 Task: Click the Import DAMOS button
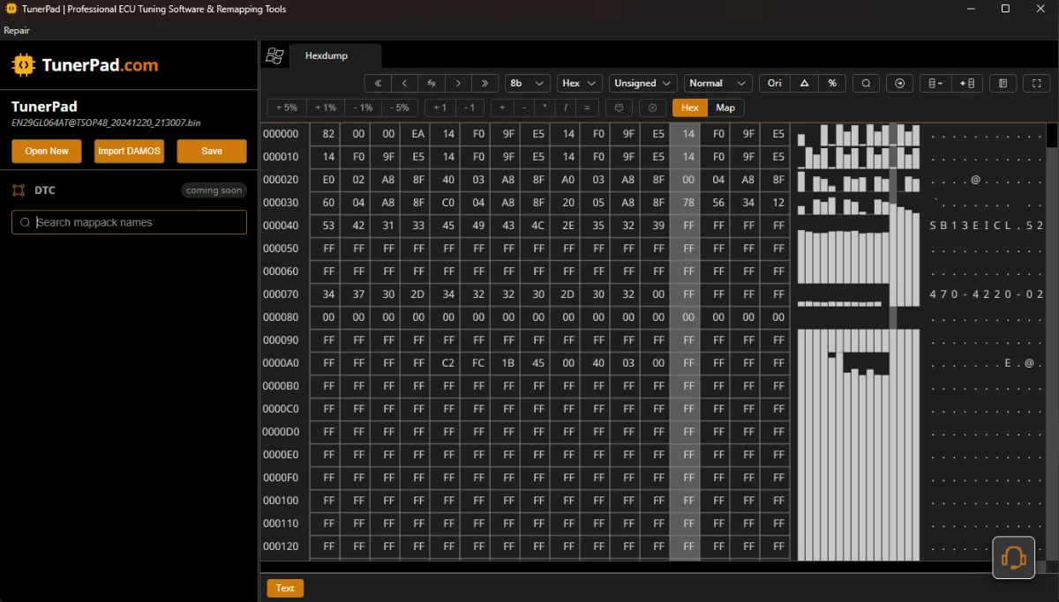point(129,151)
